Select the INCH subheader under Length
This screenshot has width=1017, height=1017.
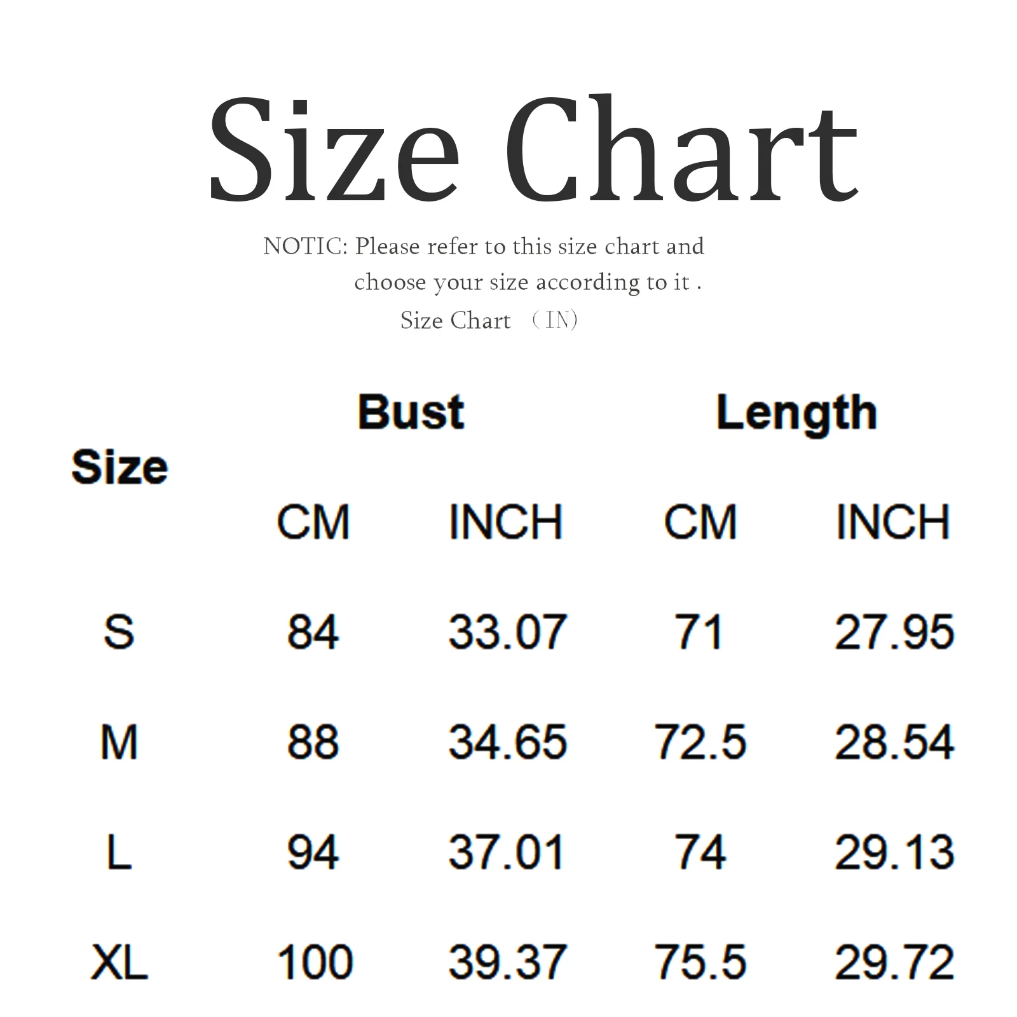tap(892, 522)
